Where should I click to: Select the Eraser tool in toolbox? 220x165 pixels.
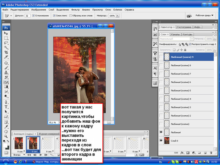6,82
